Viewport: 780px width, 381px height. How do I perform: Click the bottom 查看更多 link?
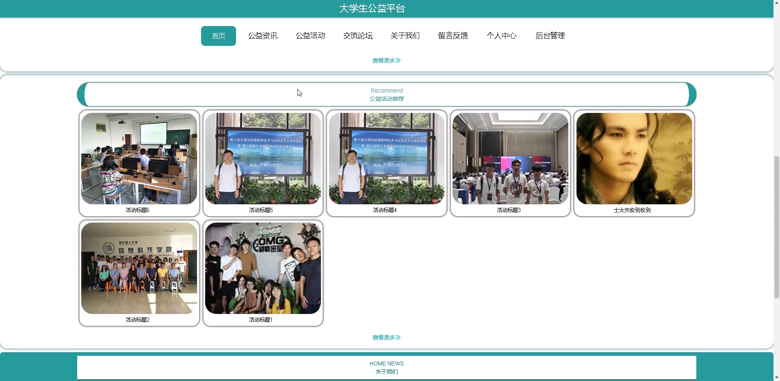pyautogui.click(x=386, y=337)
